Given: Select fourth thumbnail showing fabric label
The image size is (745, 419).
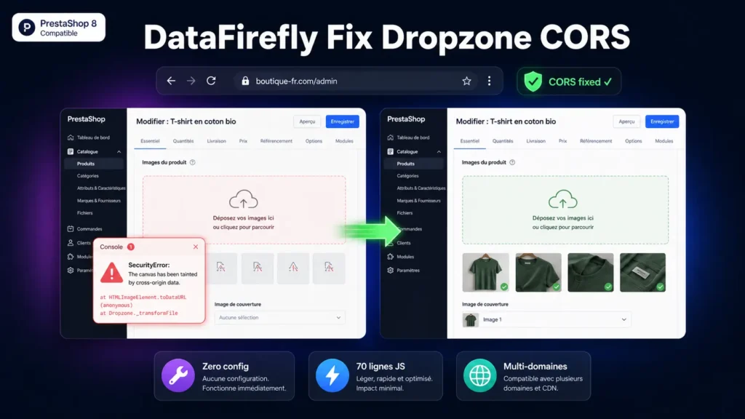Looking at the screenshot, I should (643, 272).
